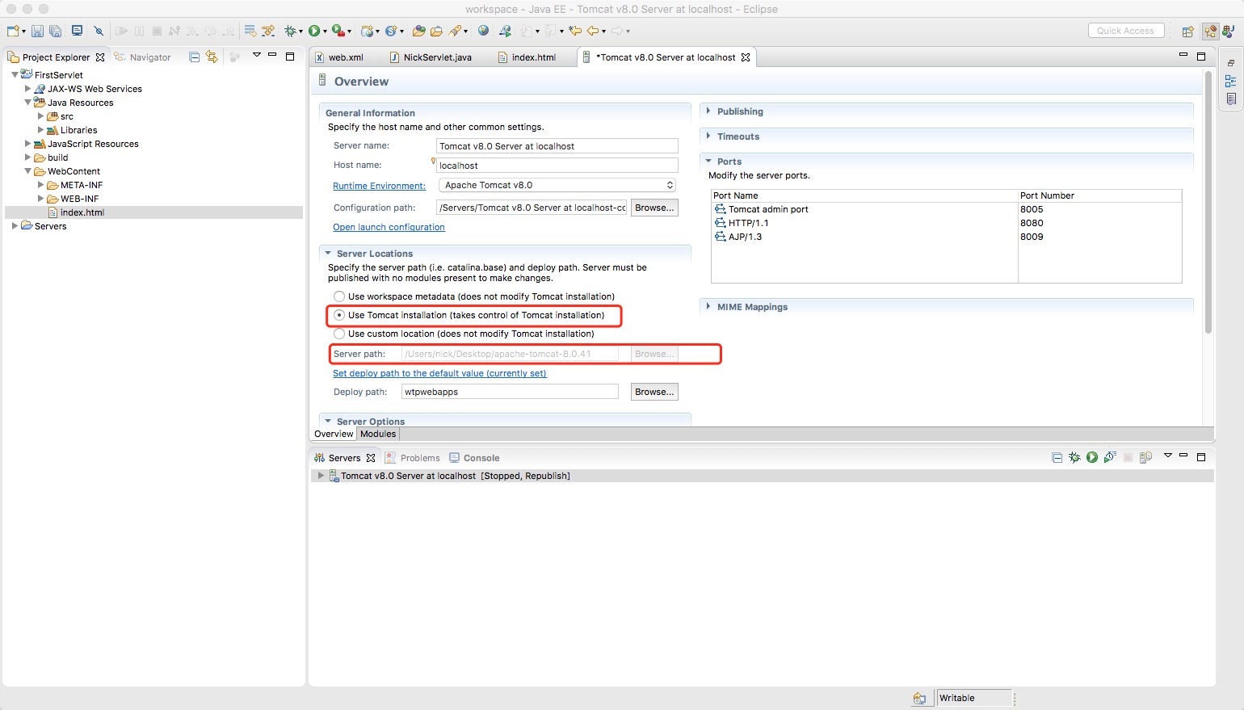Click the Outline icon in right trim bar
The height and width of the screenshot is (710, 1244).
tap(1230, 81)
